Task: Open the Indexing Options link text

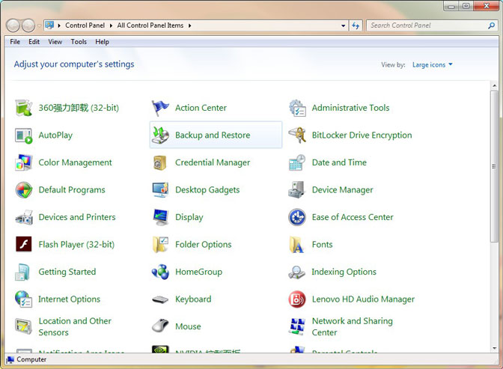Action: tap(344, 272)
